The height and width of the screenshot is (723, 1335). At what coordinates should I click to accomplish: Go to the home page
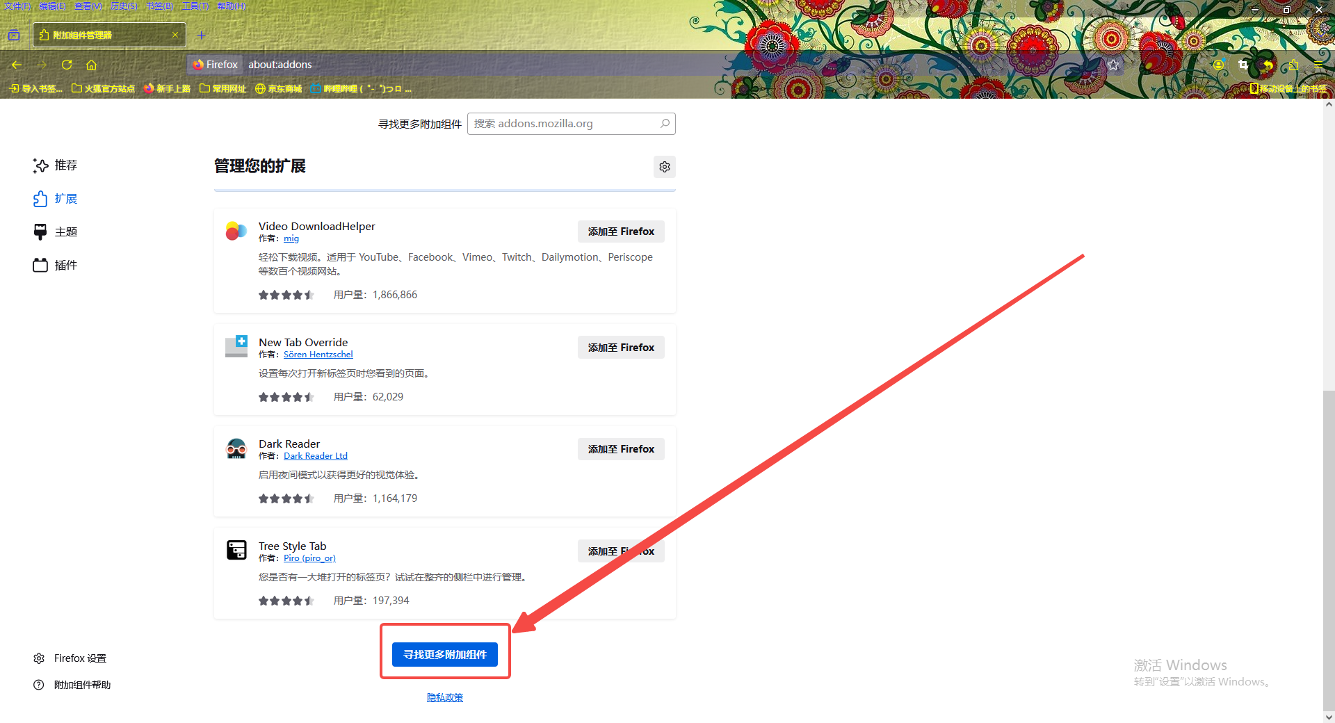pos(91,65)
